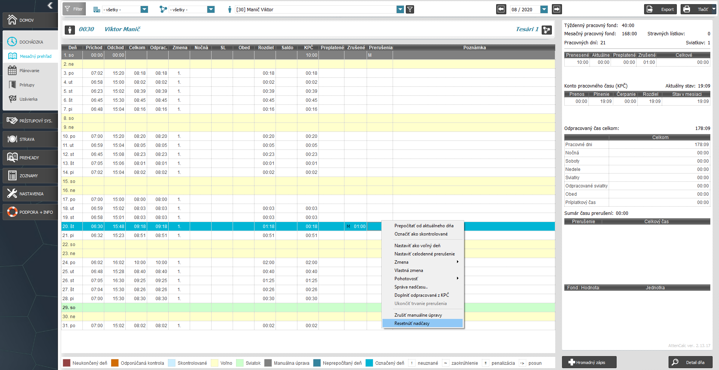Click the Filter button
This screenshot has height=370, width=719.
74,9
